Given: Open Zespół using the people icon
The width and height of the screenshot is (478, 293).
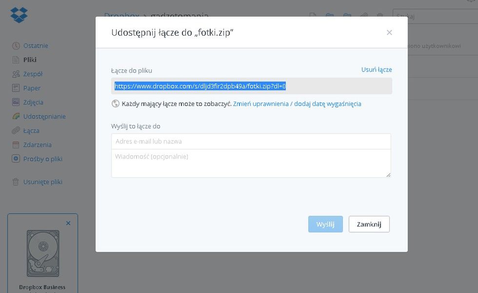Looking at the screenshot, I should tap(16, 74).
